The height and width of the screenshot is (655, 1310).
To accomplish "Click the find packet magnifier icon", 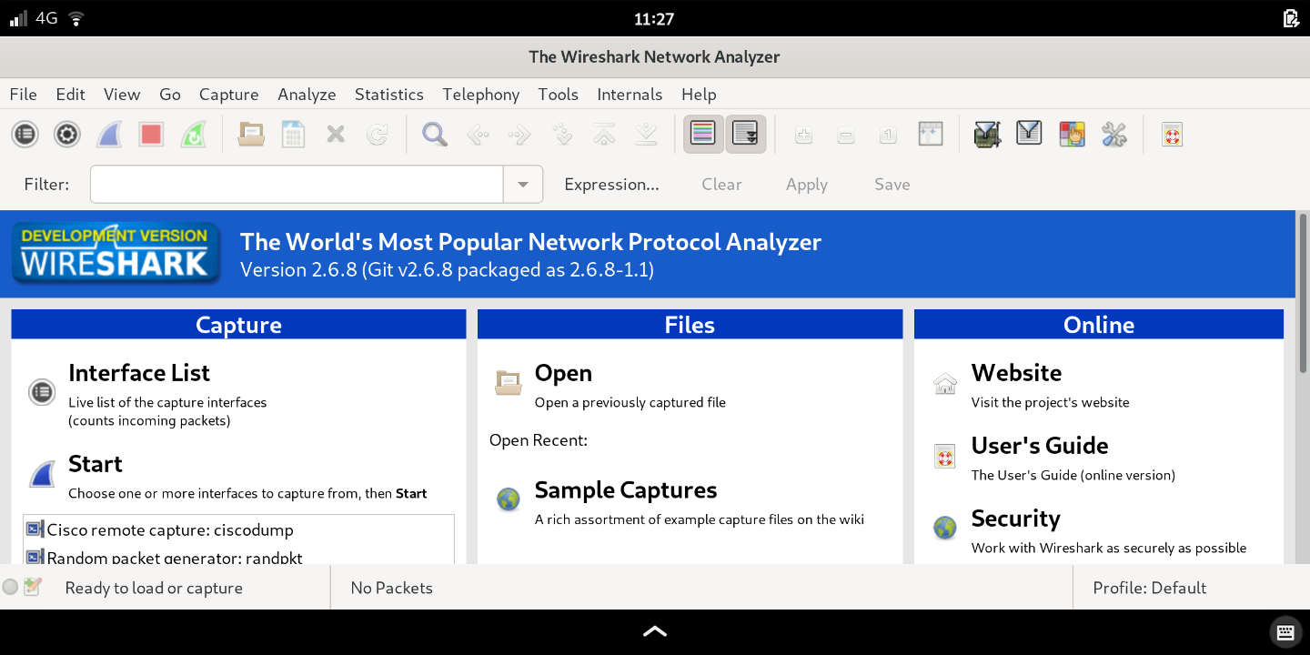I will [x=435, y=135].
